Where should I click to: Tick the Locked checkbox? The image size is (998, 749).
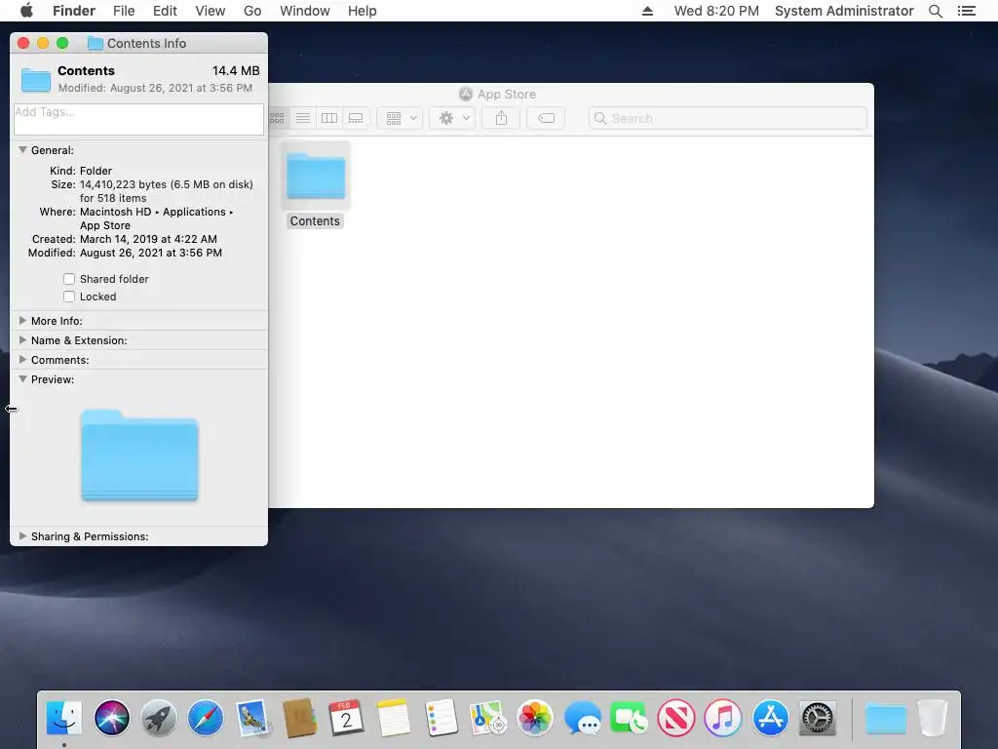[69, 296]
